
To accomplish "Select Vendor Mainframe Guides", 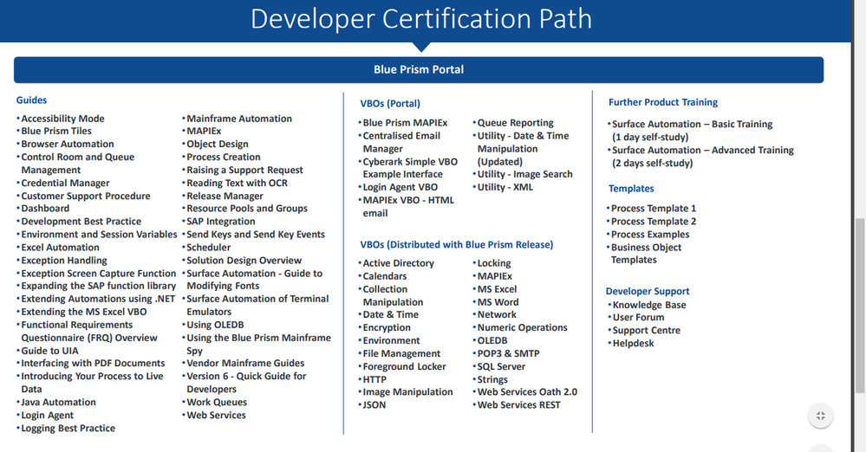I will (x=245, y=363).
